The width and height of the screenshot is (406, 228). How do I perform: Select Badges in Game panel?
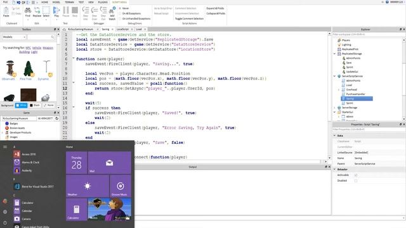pyautogui.click(x=11, y=123)
